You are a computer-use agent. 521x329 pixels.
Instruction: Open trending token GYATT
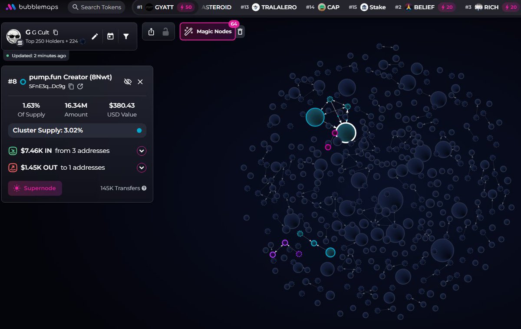165,7
